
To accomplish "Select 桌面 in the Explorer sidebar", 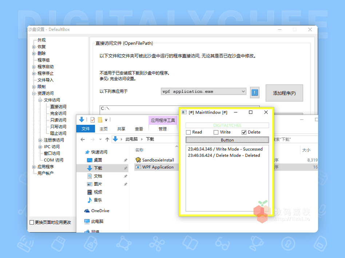I will tap(98, 160).
